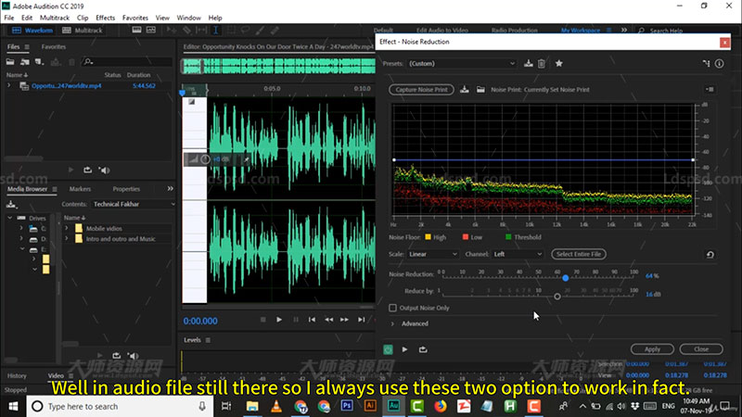The height and width of the screenshot is (417, 742).
Task: Open the Favorites menu
Action: point(134,18)
